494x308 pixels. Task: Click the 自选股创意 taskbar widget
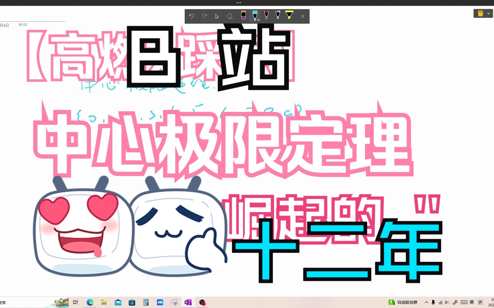(x=403, y=302)
